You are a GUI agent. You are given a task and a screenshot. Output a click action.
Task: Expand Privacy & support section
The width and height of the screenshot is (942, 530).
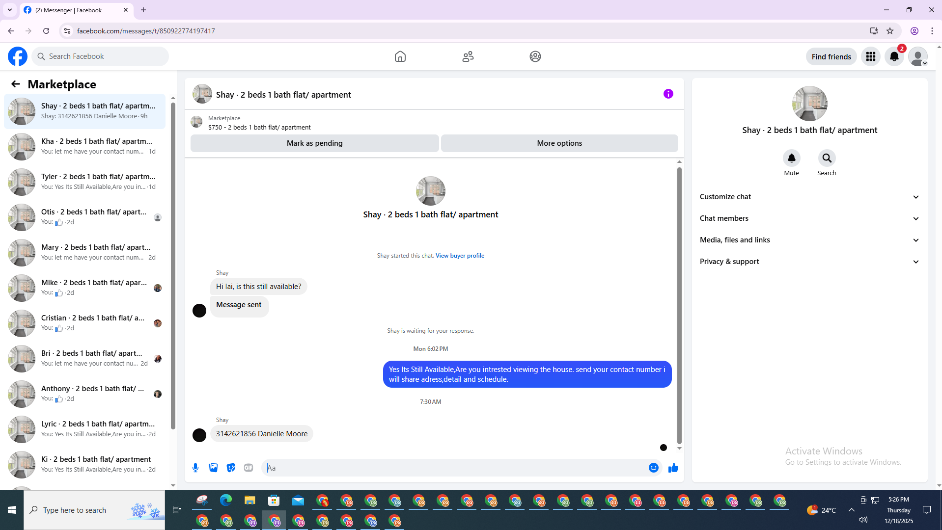tap(809, 262)
